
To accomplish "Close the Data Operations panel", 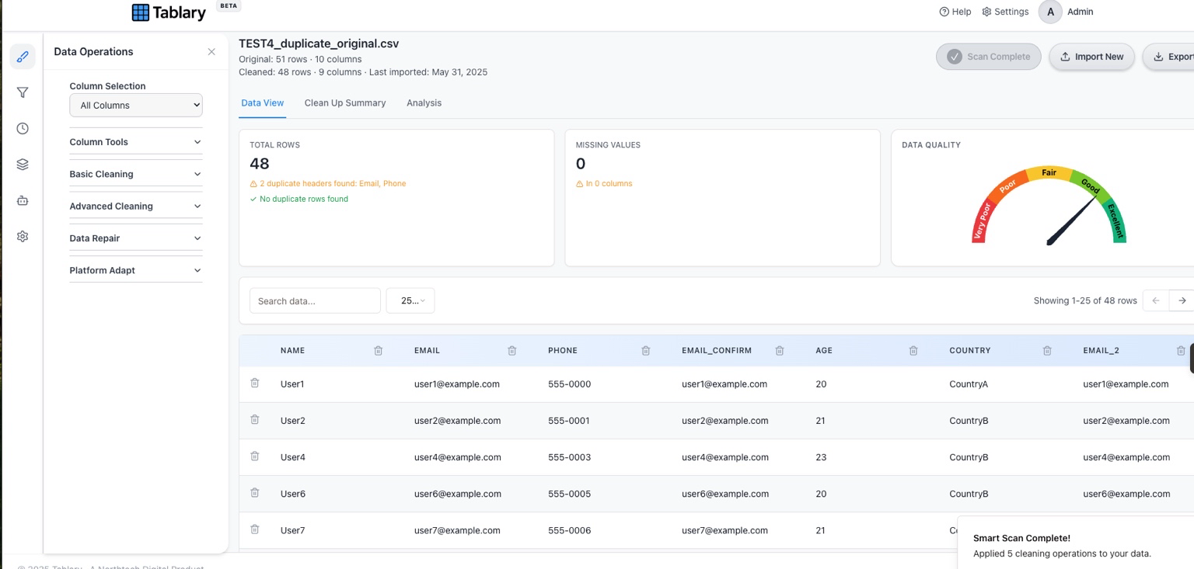I will [211, 51].
